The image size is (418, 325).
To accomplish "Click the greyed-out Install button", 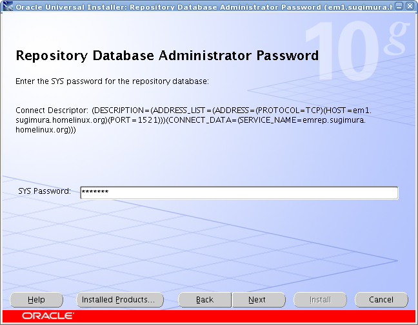I will (320, 300).
